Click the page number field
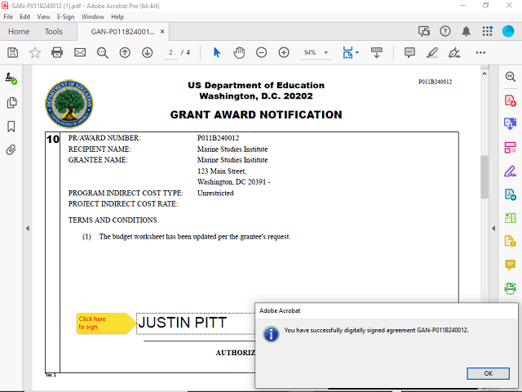The height and width of the screenshot is (392, 522). (x=170, y=52)
